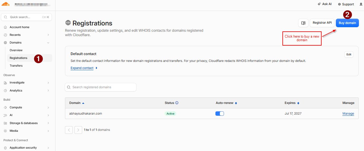Screen dimensions: 364x151
Task: Click the Storage & databases icon
Action: [5, 123]
